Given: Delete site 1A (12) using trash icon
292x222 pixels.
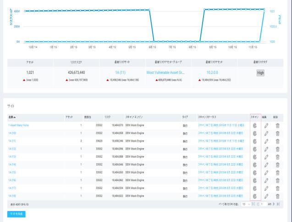Looking at the screenshot, I should tap(278, 149).
